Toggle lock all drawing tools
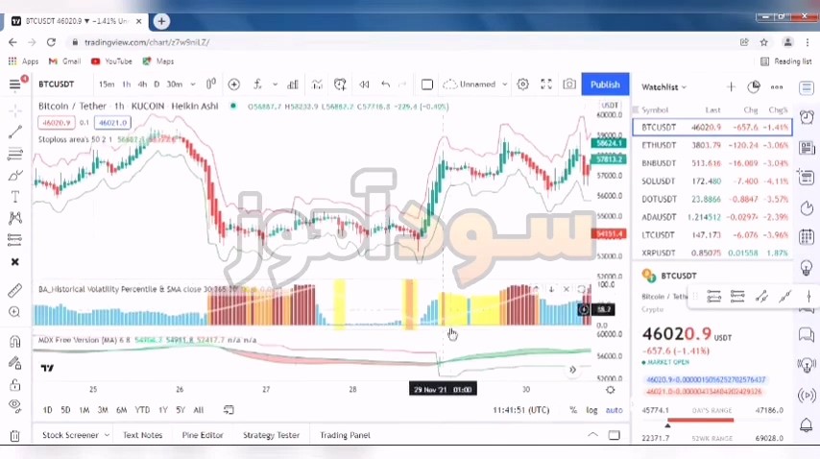Screen dimensions: 820x459 coord(15,385)
